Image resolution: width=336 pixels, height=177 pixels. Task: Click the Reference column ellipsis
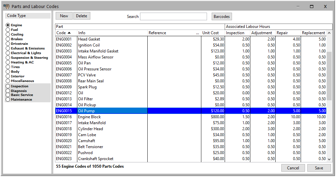coord(198,33)
